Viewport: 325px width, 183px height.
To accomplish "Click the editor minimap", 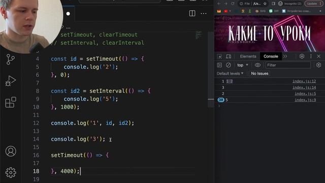I will [199, 35].
